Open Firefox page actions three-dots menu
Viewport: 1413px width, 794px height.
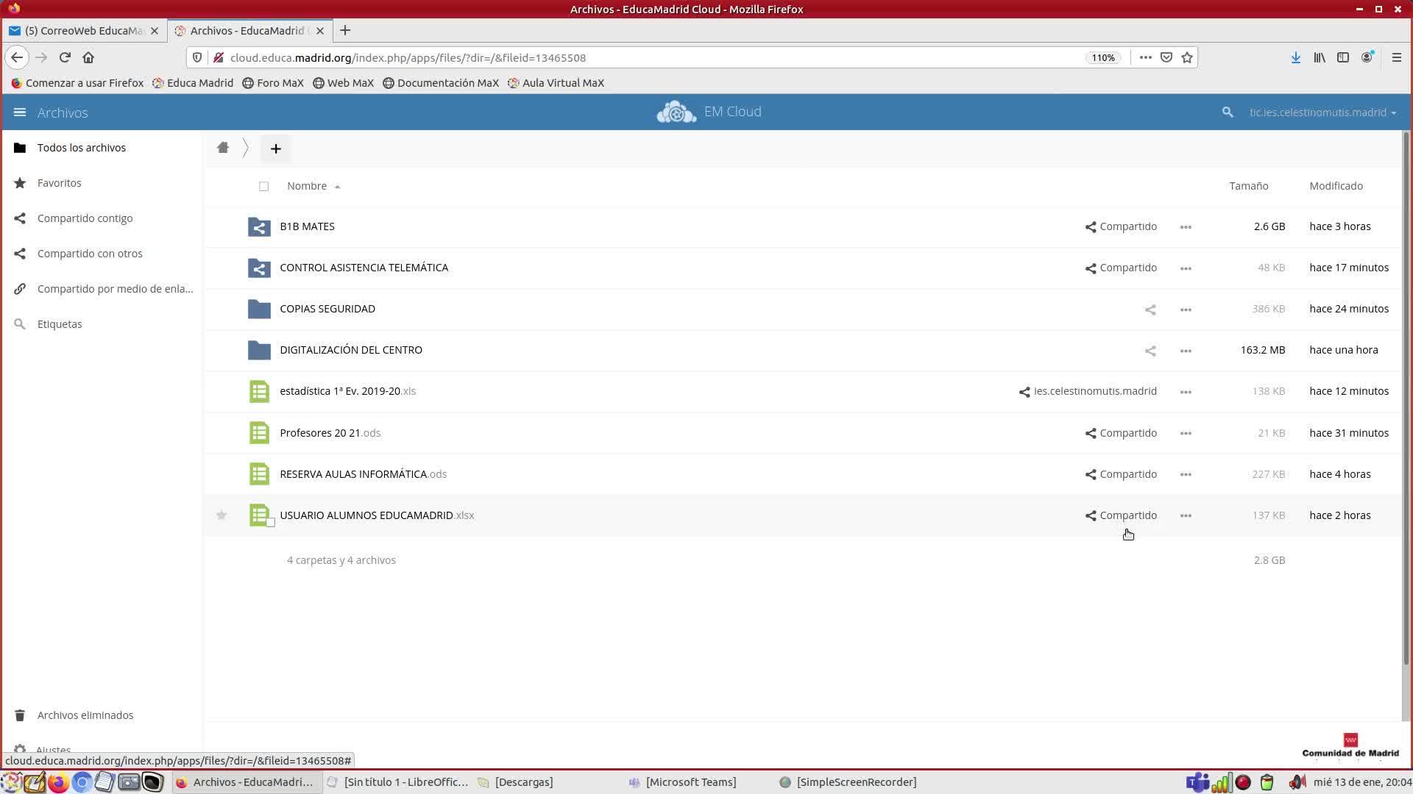coord(1145,57)
